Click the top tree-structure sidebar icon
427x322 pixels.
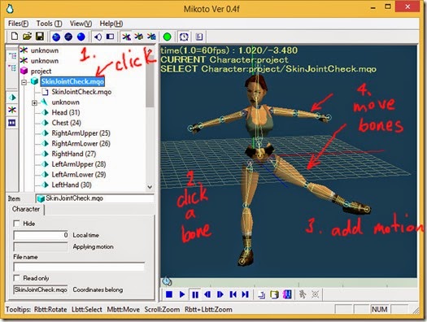(x=12, y=56)
